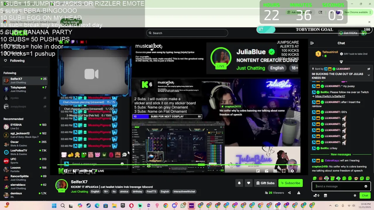Image resolution: width=374 pixels, height=210 pixels.
Task: Show hidden system tray icons chevron
Action: point(330,206)
